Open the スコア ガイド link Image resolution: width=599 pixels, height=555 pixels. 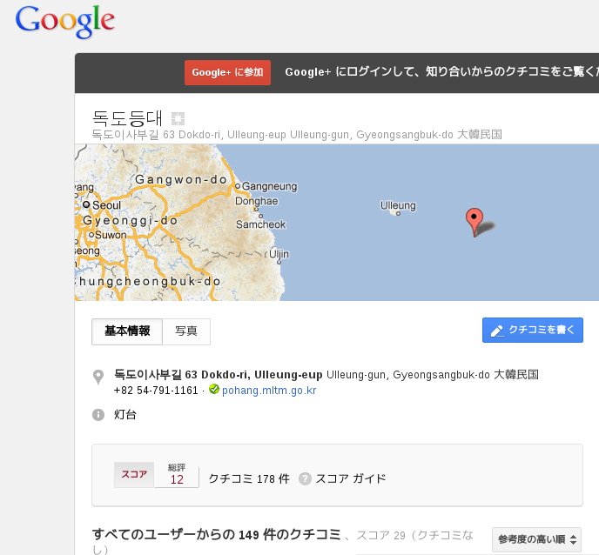pyautogui.click(x=351, y=478)
